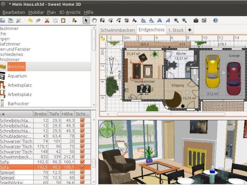Screen dimensions: 247x185
Task: Activate the hand pan tool
Action: (x=94, y=20)
